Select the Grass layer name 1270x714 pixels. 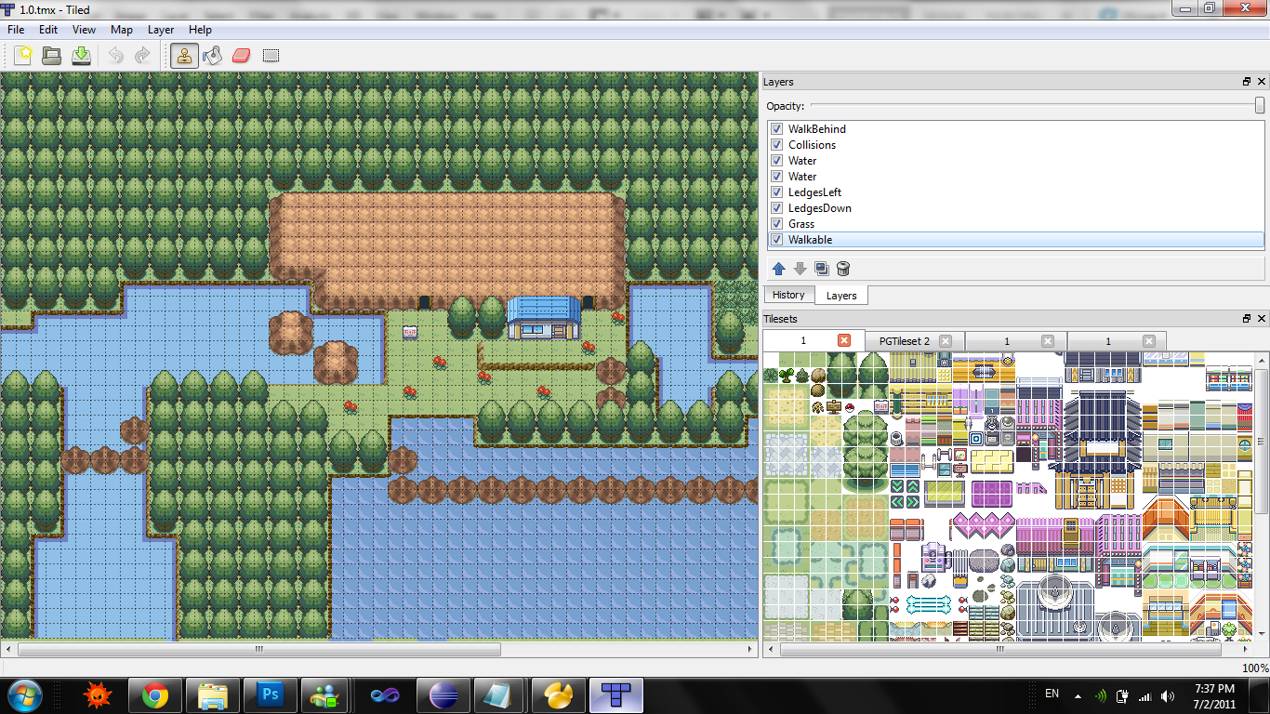[801, 224]
